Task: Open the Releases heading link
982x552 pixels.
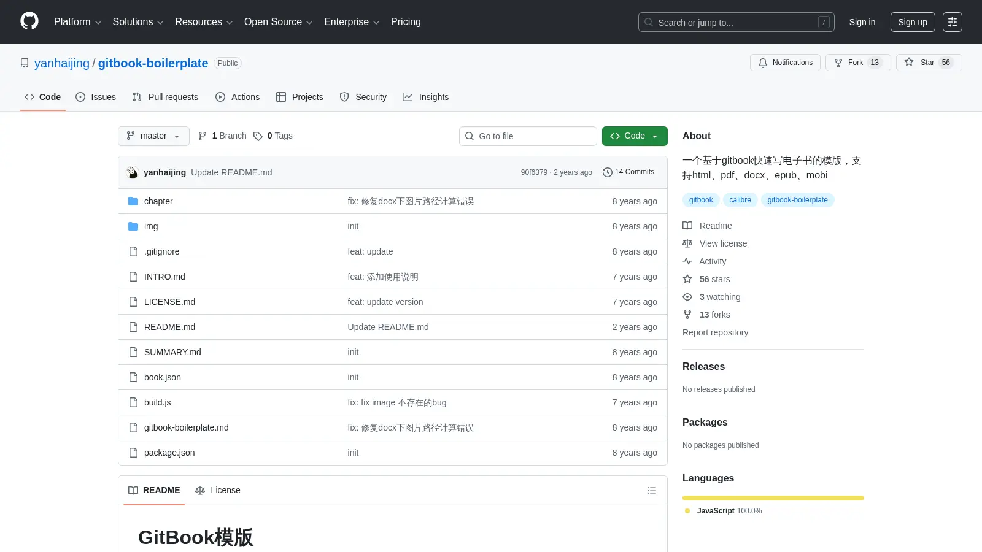Action: pos(703,367)
